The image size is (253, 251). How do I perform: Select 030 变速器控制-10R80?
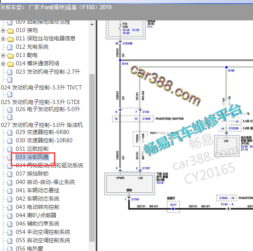[44, 140]
